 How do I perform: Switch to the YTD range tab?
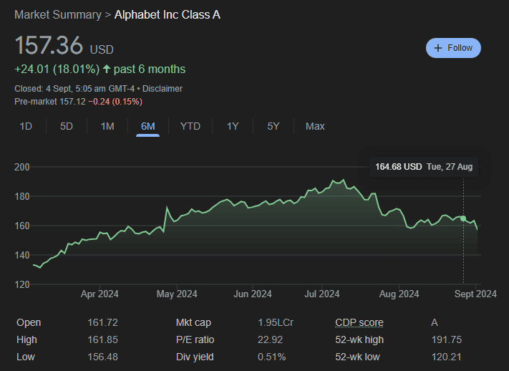[x=190, y=126]
